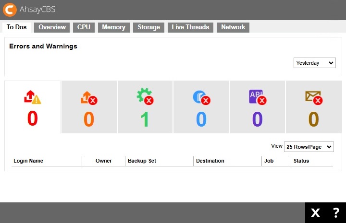Screen dimensions: 346x223
Task: Open the CPU tab
Action: pyautogui.click(x=84, y=27)
